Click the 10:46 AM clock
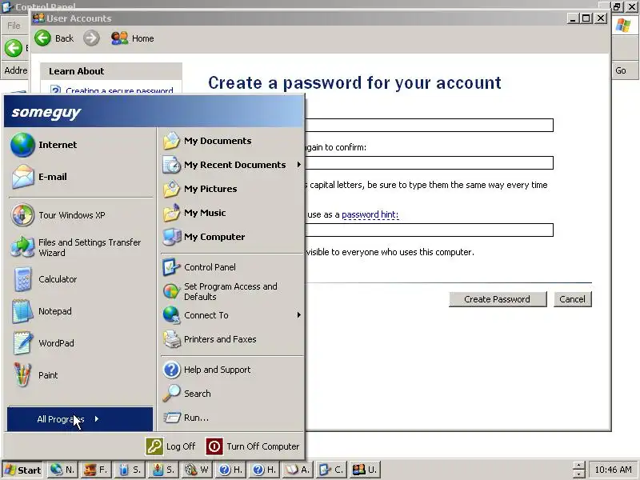The image size is (640, 480). [x=613, y=470]
